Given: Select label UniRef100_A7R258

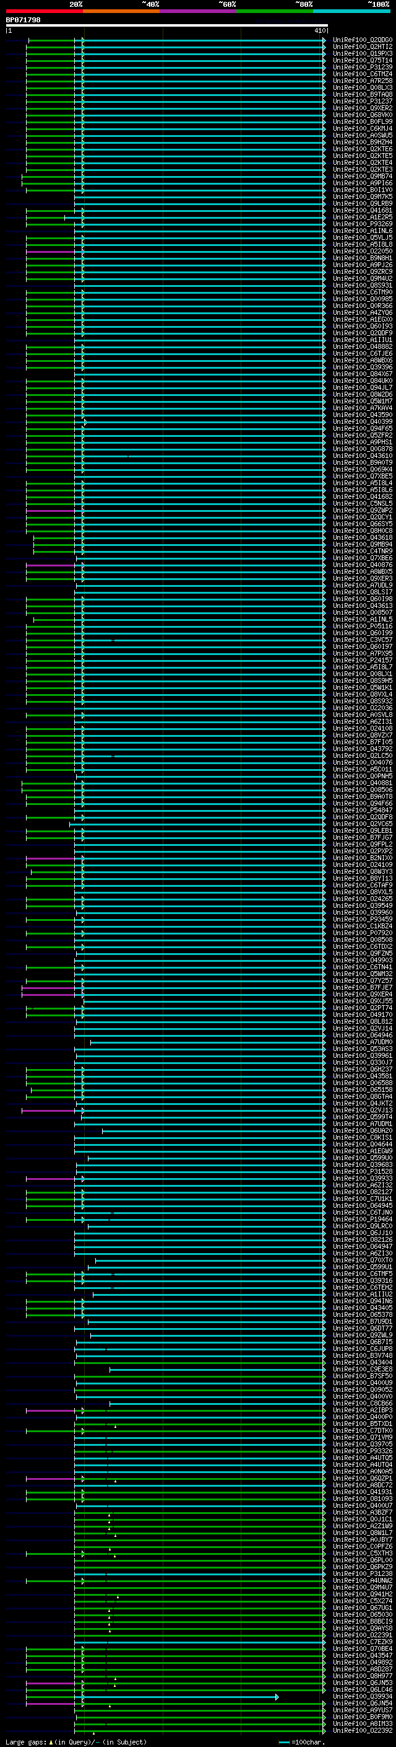Looking at the screenshot, I should pyautogui.click(x=363, y=81).
